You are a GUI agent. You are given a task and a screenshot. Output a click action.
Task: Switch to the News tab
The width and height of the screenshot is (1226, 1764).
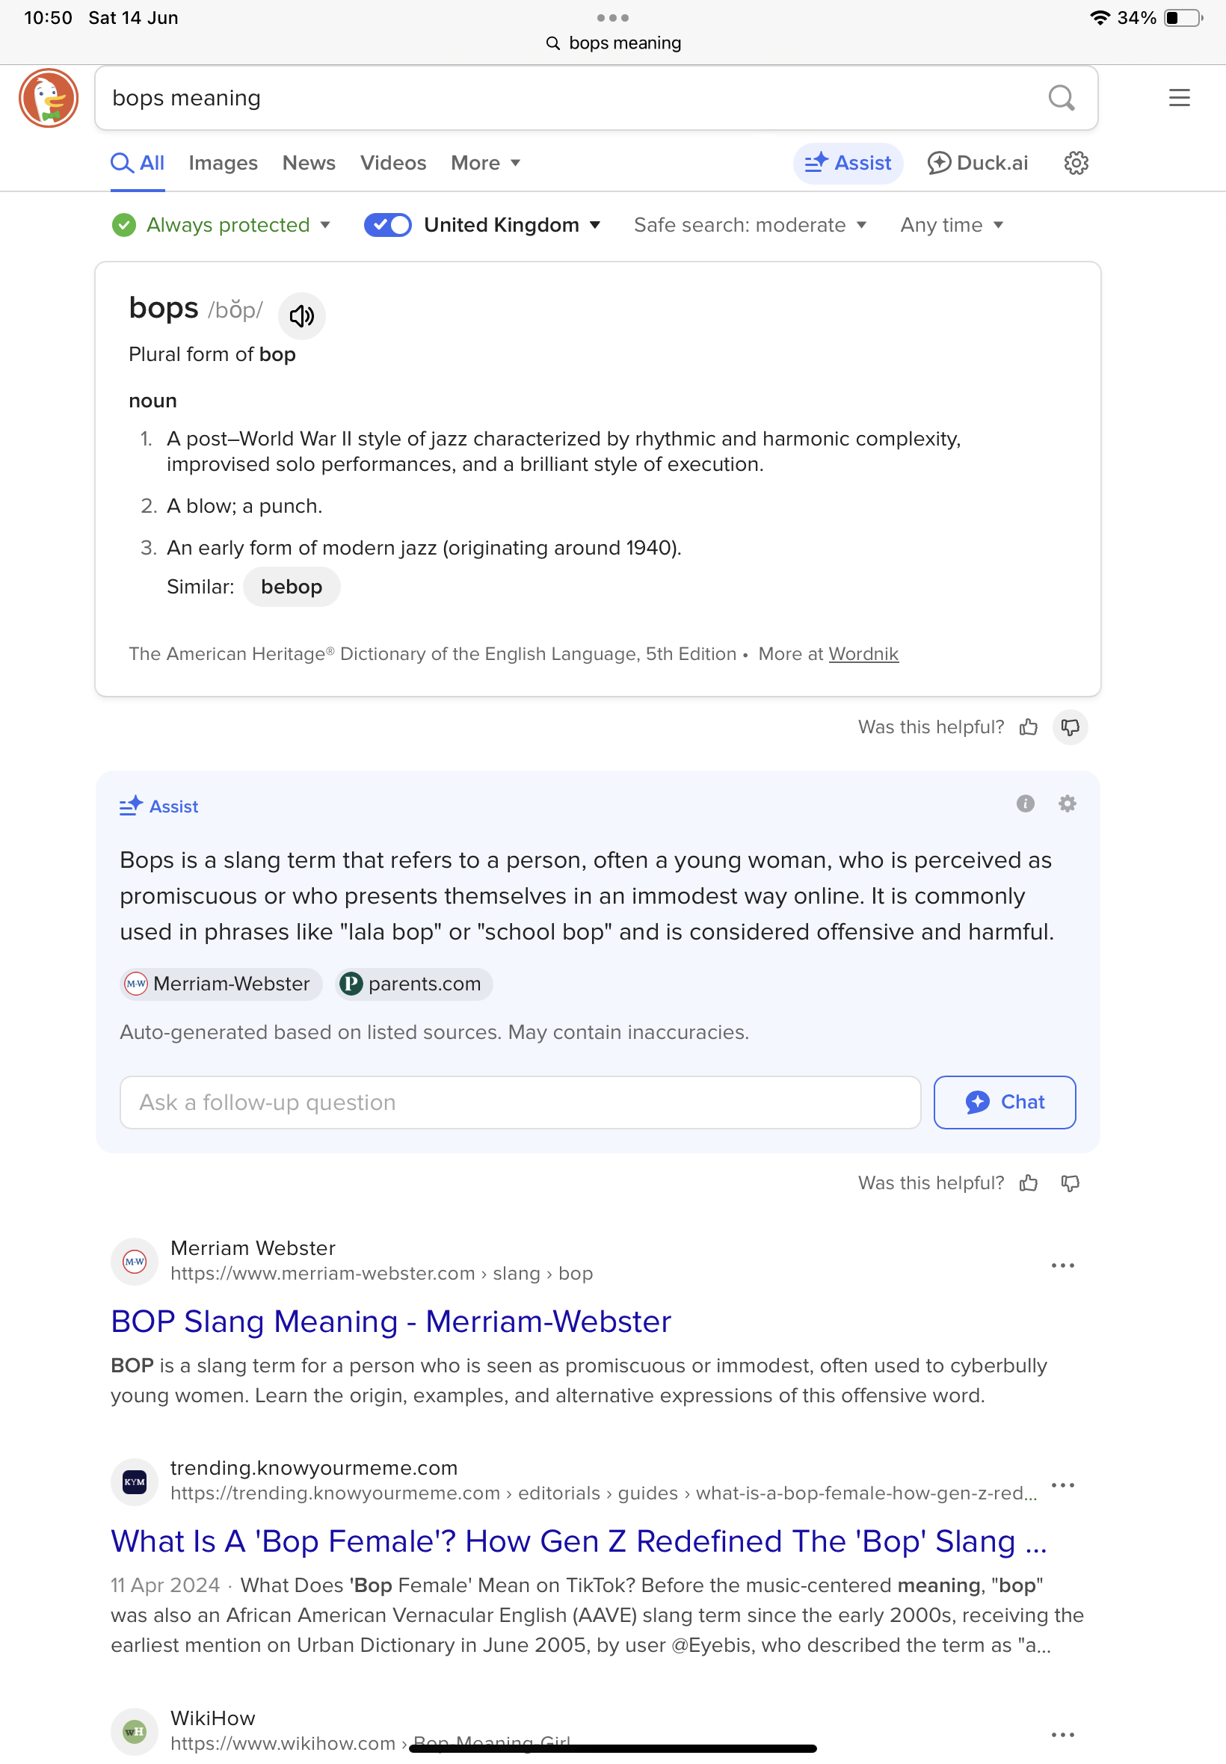click(x=309, y=164)
